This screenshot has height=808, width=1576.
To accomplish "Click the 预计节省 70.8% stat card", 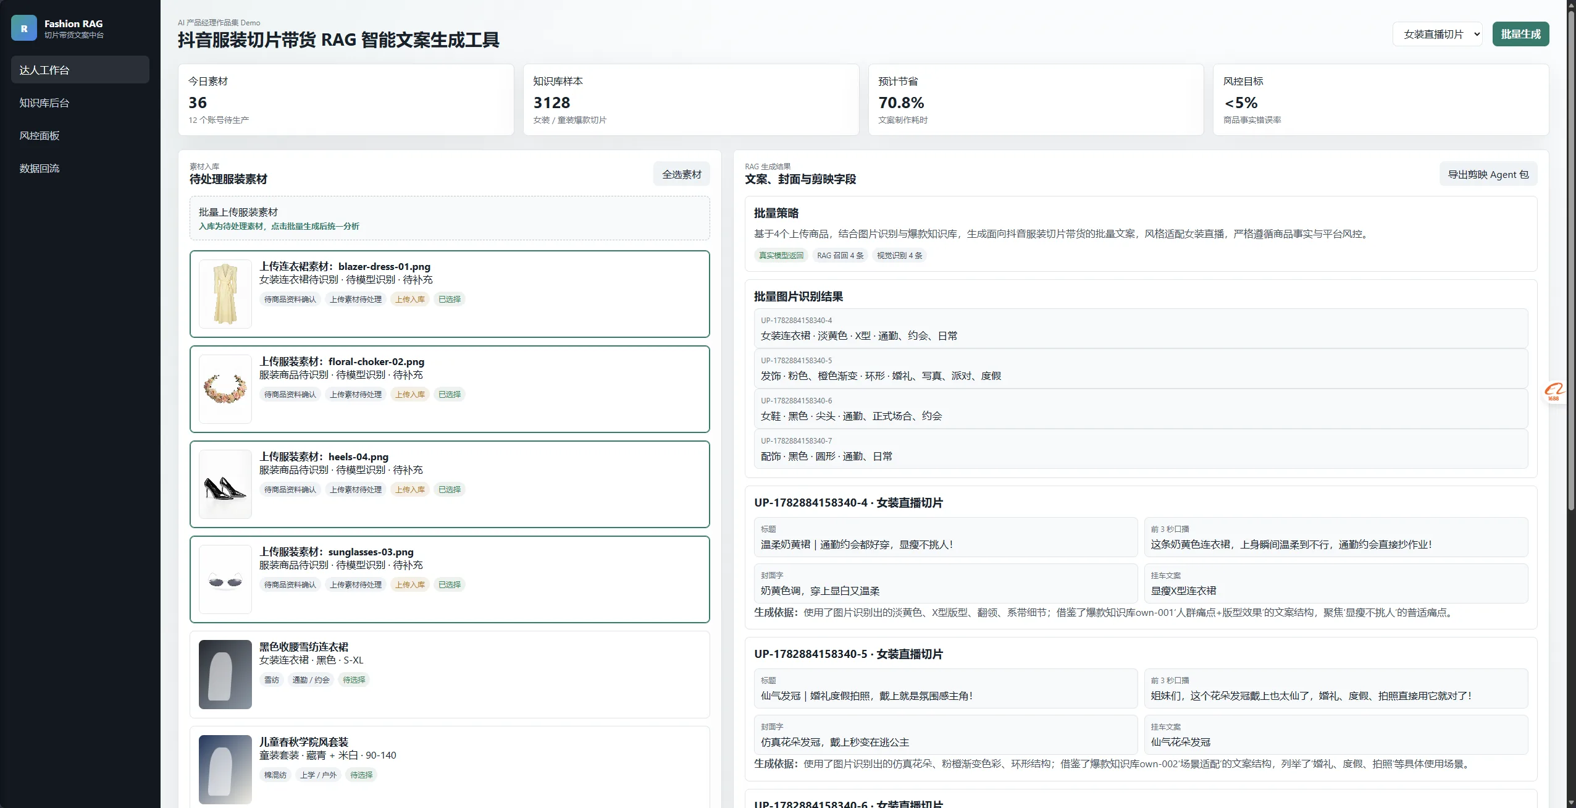I will click(x=1036, y=100).
